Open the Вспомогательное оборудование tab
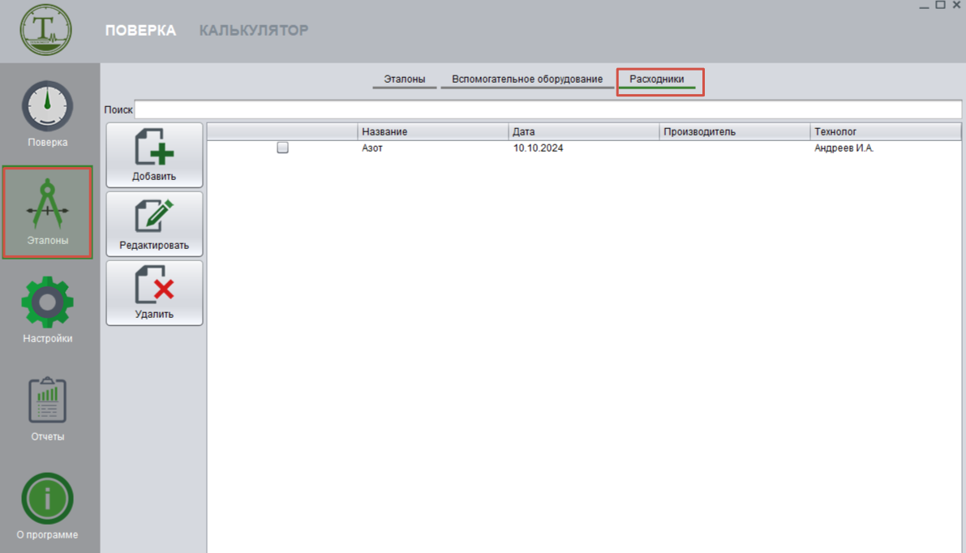 tap(527, 79)
